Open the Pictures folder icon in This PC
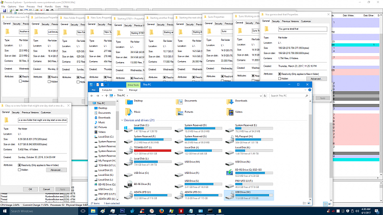 pyautogui.click(x=179, y=112)
